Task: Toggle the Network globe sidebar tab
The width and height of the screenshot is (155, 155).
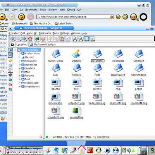Action: click(10, 80)
